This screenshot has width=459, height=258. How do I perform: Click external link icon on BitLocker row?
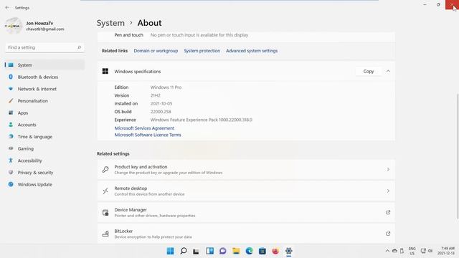[x=388, y=234]
